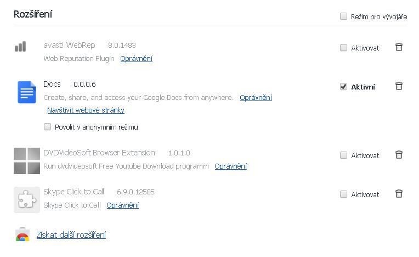The height and width of the screenshot is (257, 419).
Task: Click the Skype puzzle piece icon
Action: pyautogui.click(x=26, y=200)
